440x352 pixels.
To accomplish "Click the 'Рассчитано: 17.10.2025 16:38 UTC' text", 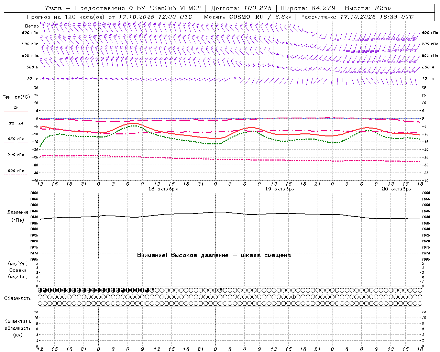I will [357, 17].
